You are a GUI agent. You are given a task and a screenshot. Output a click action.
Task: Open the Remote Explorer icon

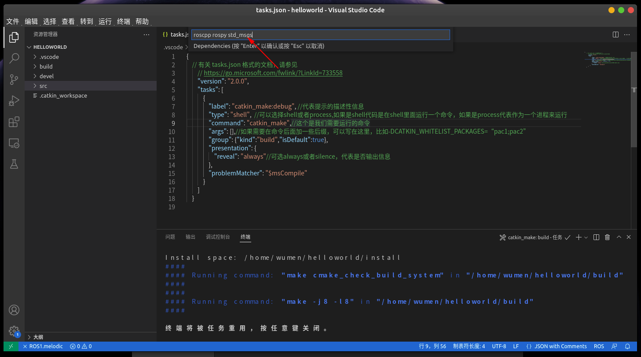click(14, 143)
